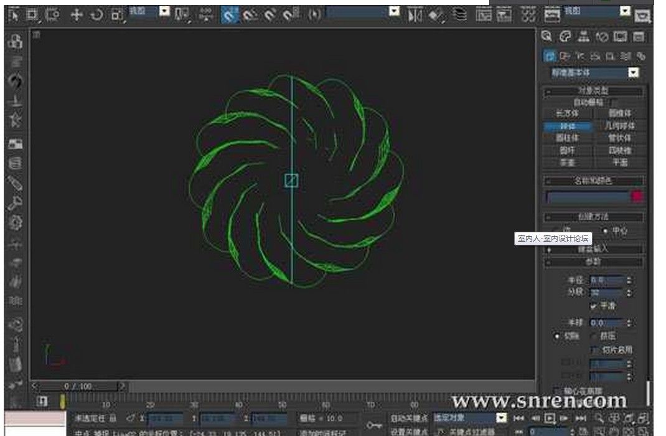Viewport: 666px width, 436px height.
Task: Switch to the Display command panel tab
Action: (x=620, y=37)
